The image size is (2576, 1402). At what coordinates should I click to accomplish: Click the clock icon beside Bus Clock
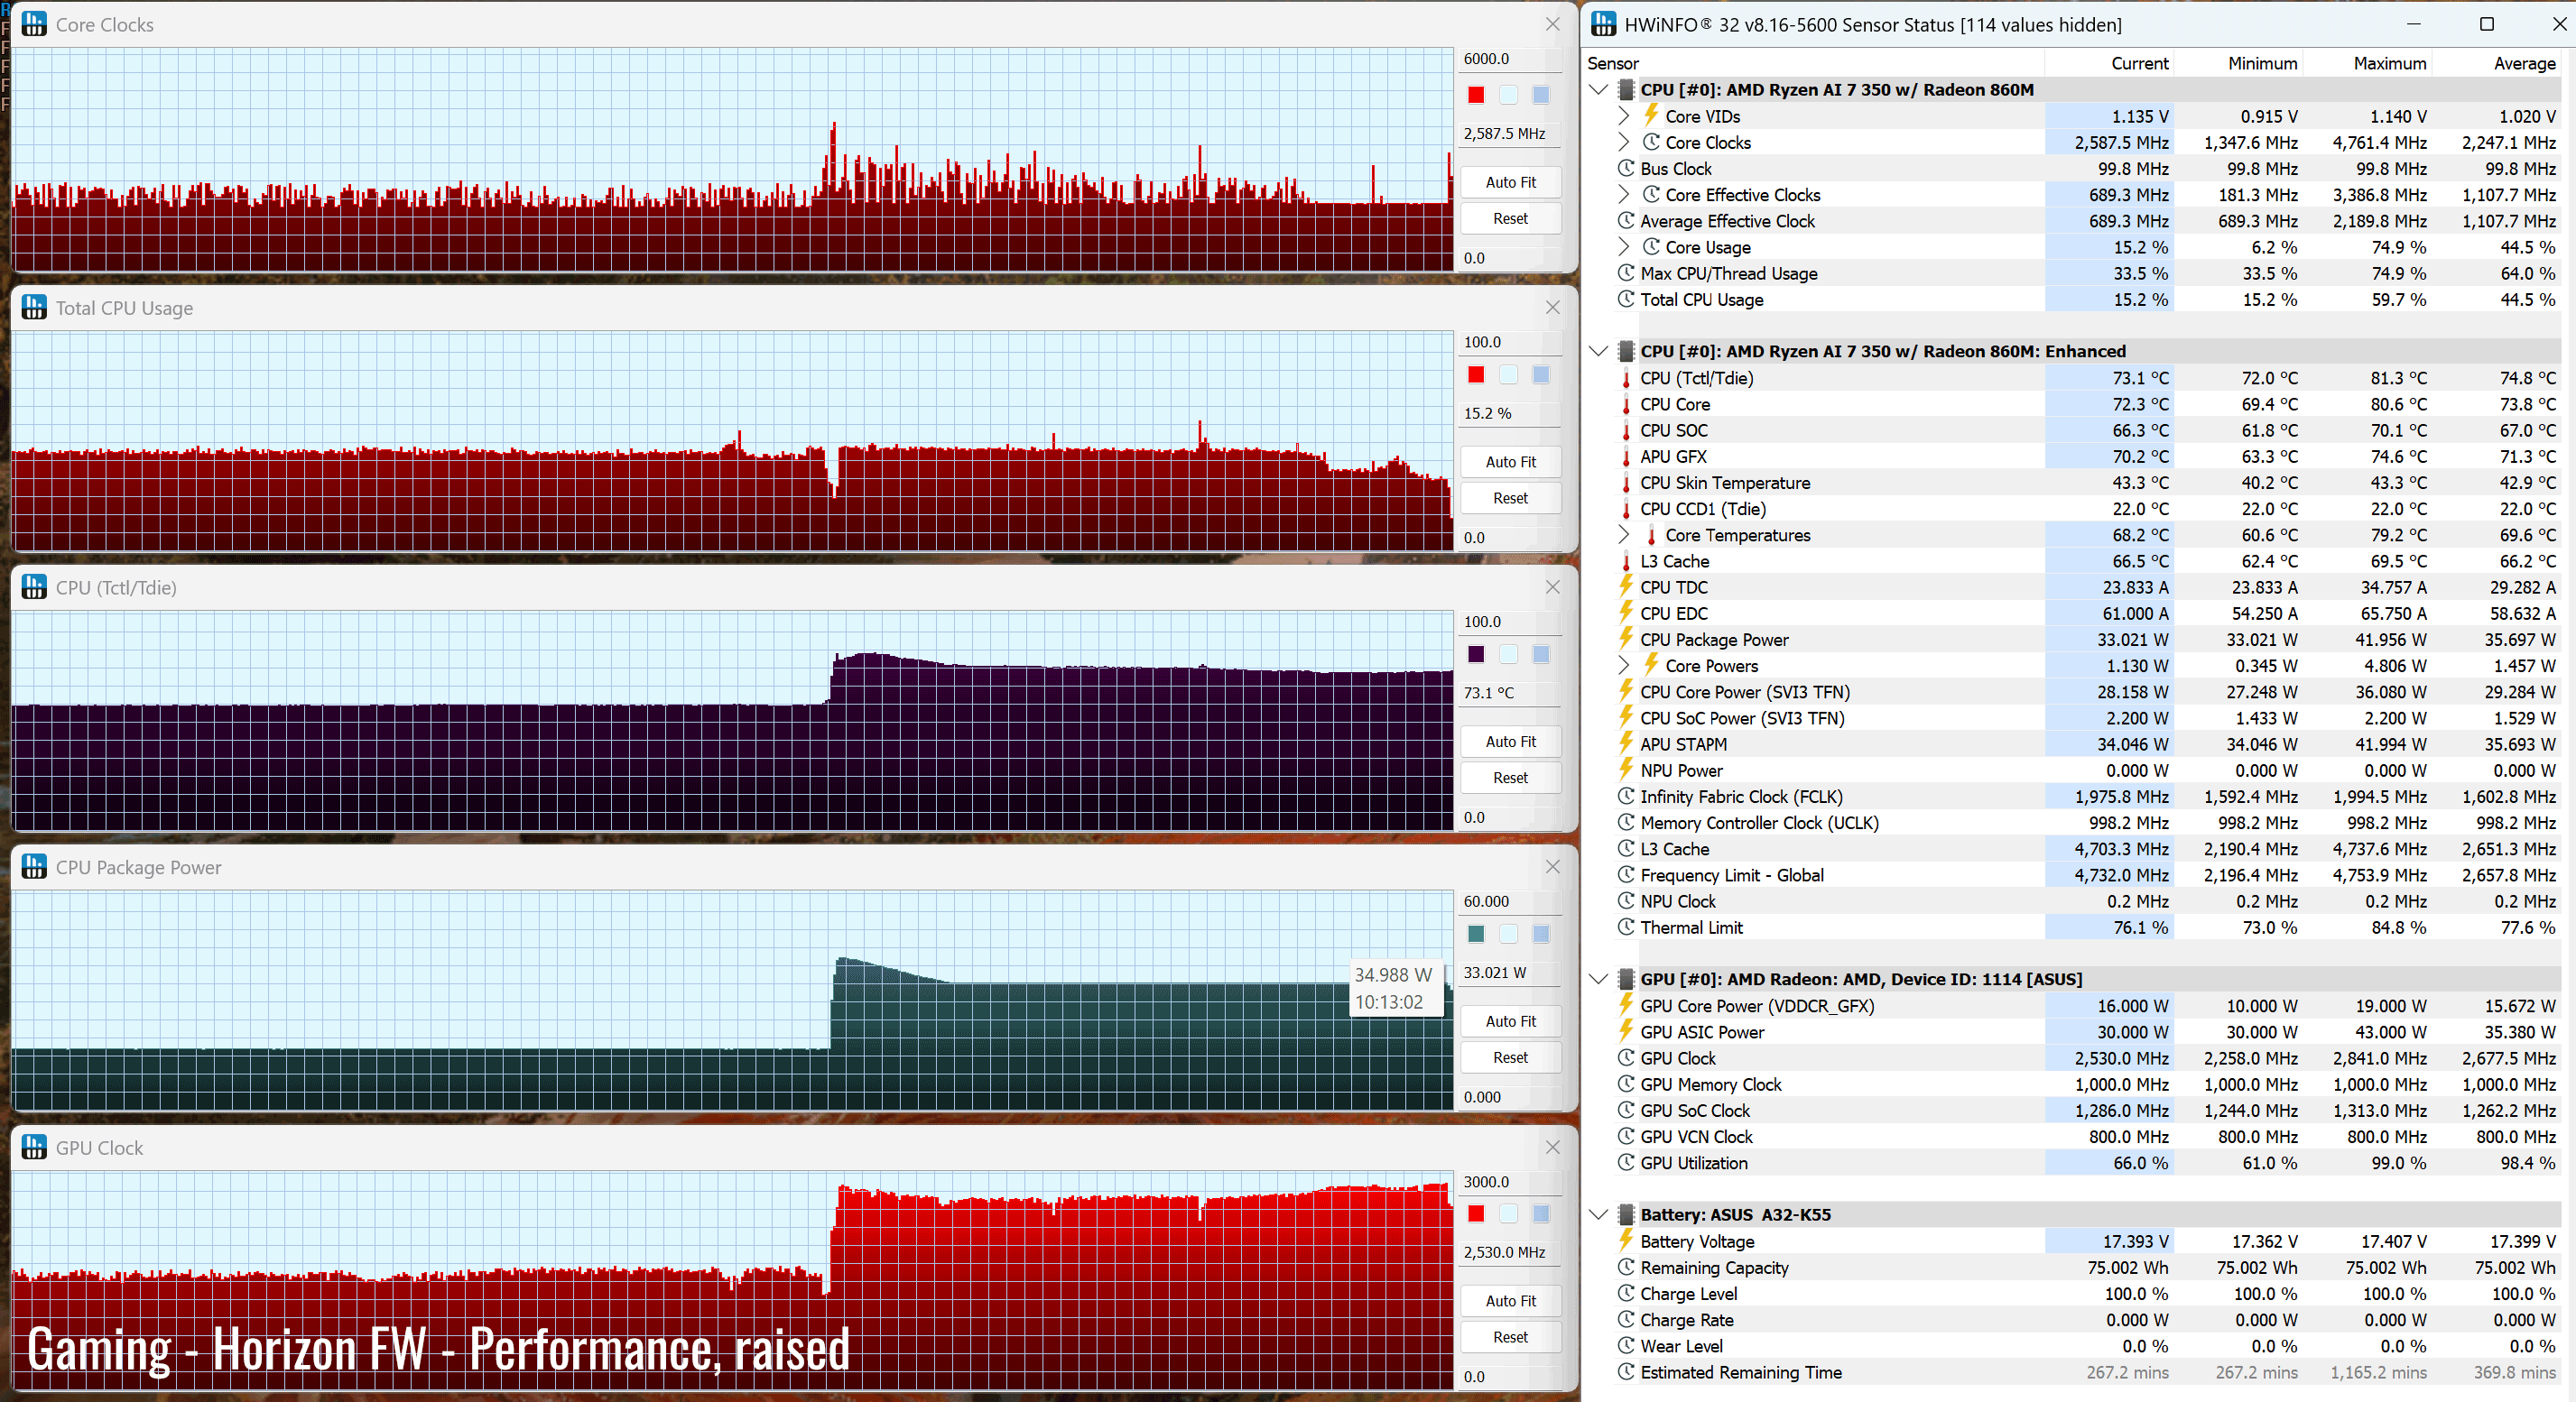[x=1626, y=168]
